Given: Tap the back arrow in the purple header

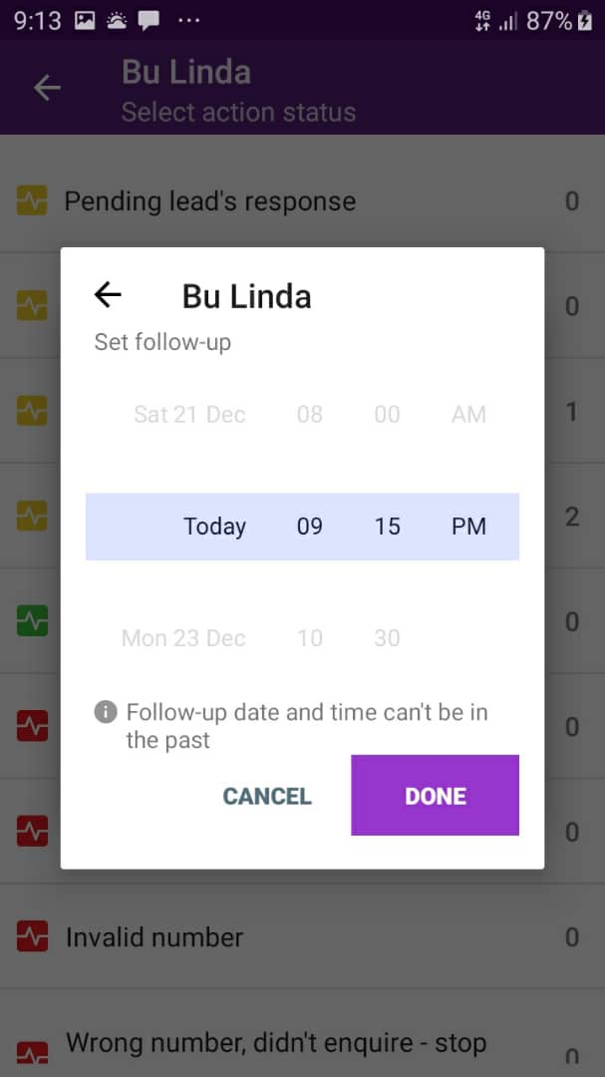Looking at the screenshot, I should point(47,88).
